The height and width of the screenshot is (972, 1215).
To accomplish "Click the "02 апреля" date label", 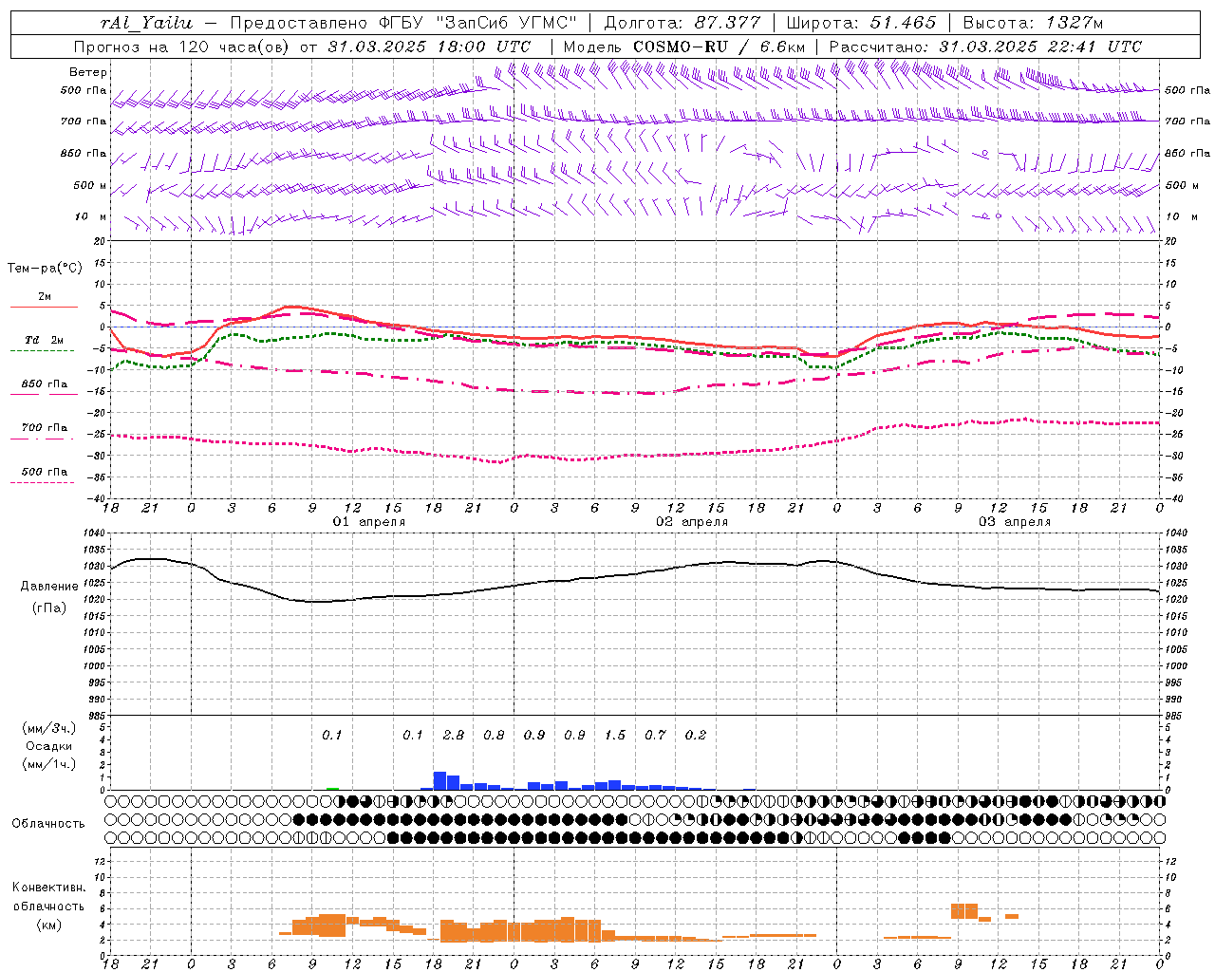I will click(692, 522).
